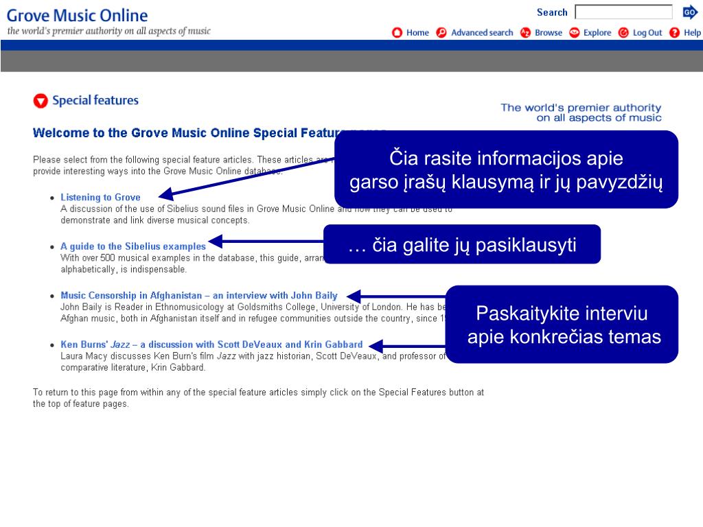Click the Log Out icon
The width and height of the screenshot is (703, 527).
click(x=623, y=33)
